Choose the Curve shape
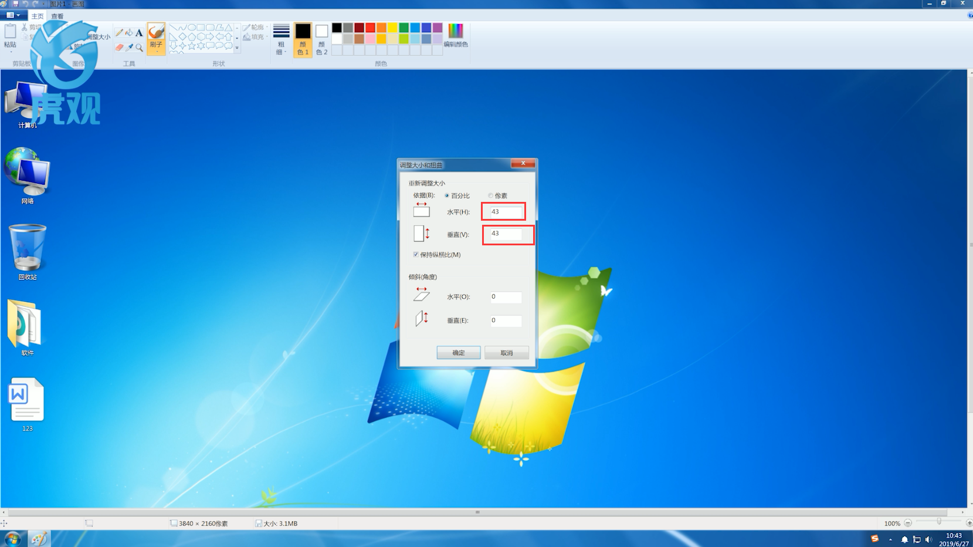The width and height of the screenshot is (973, 547). click(182, 28)
